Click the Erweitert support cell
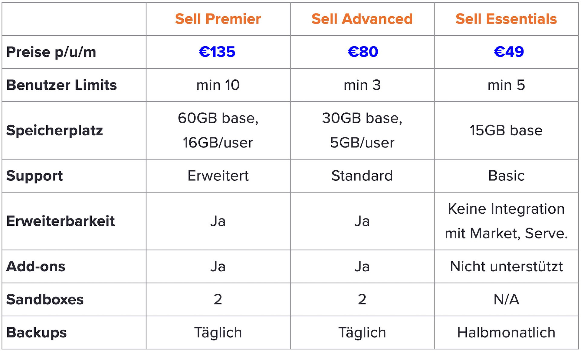Image resolution: width=581 pixels, height=352 pixels. 218,176
